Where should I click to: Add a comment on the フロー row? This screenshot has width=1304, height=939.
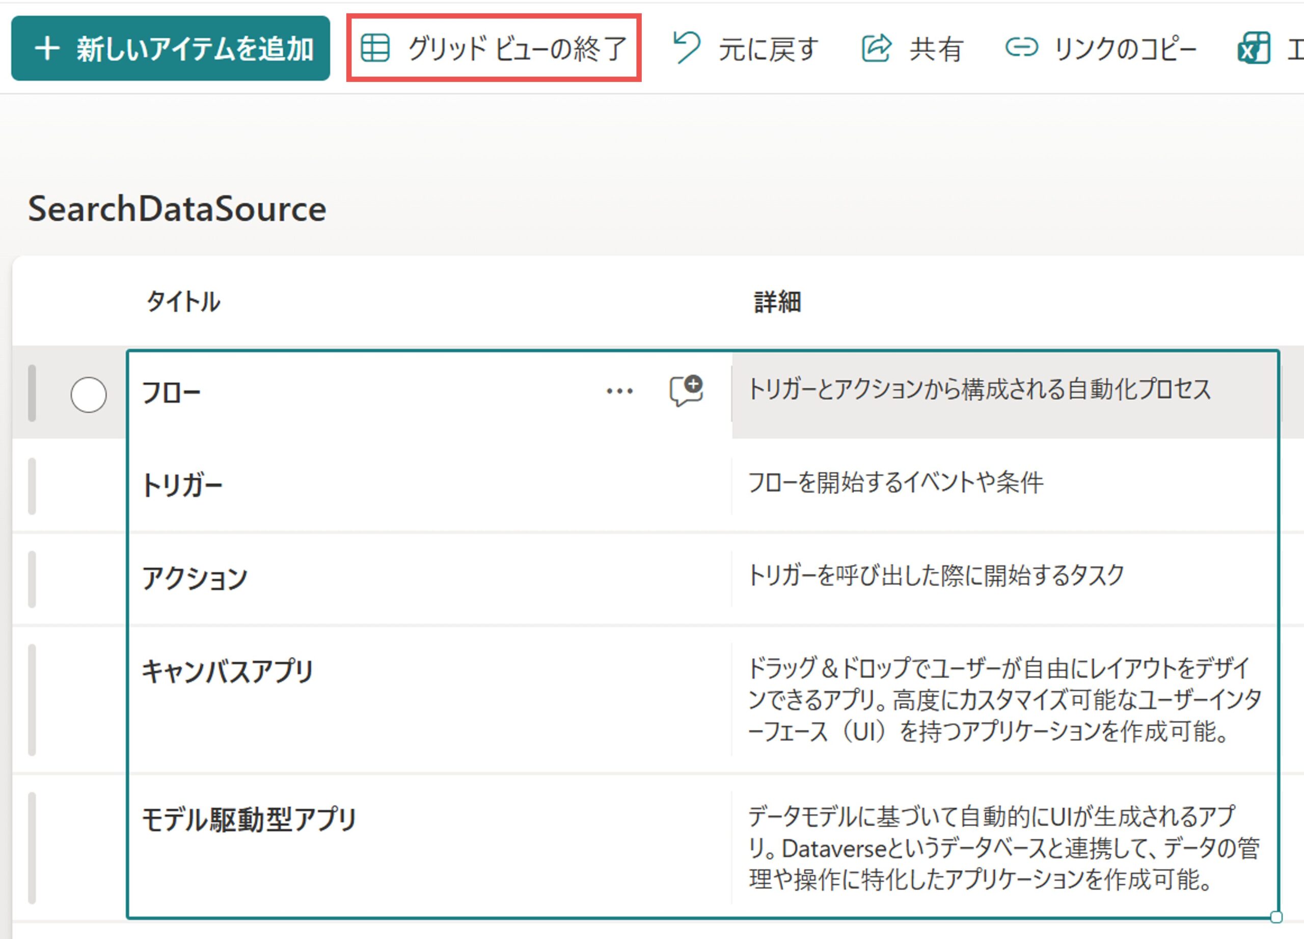(686, 390)
